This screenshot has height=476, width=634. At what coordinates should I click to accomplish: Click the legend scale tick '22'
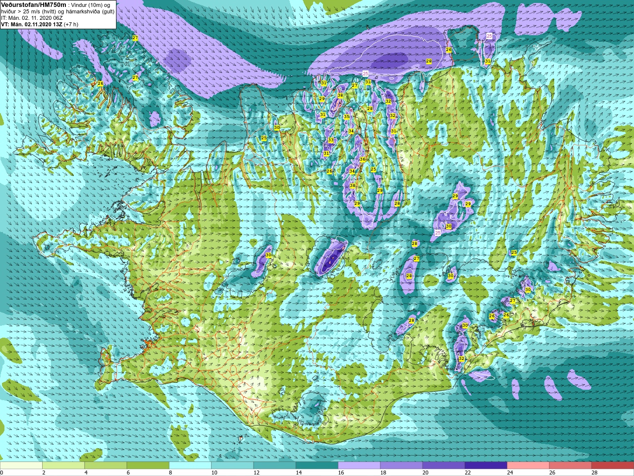click(468, 473)
